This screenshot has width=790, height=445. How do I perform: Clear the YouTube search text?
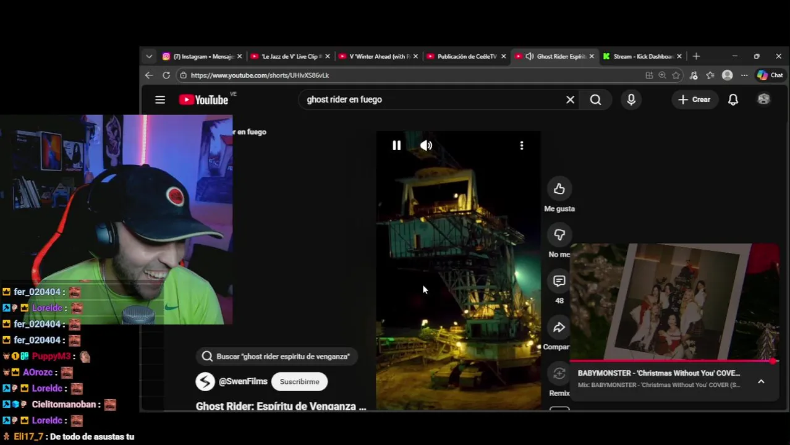[x=570, y=100]
